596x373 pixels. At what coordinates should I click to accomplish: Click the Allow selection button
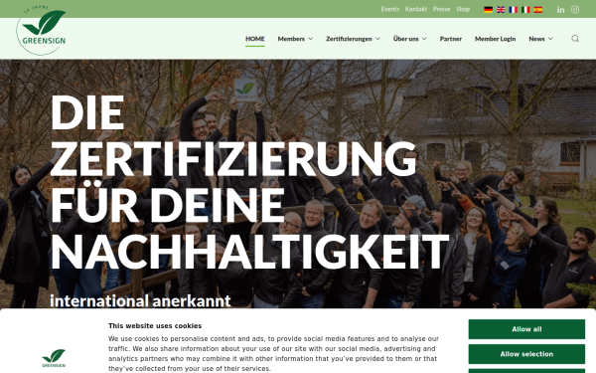(x=526, y=354)
